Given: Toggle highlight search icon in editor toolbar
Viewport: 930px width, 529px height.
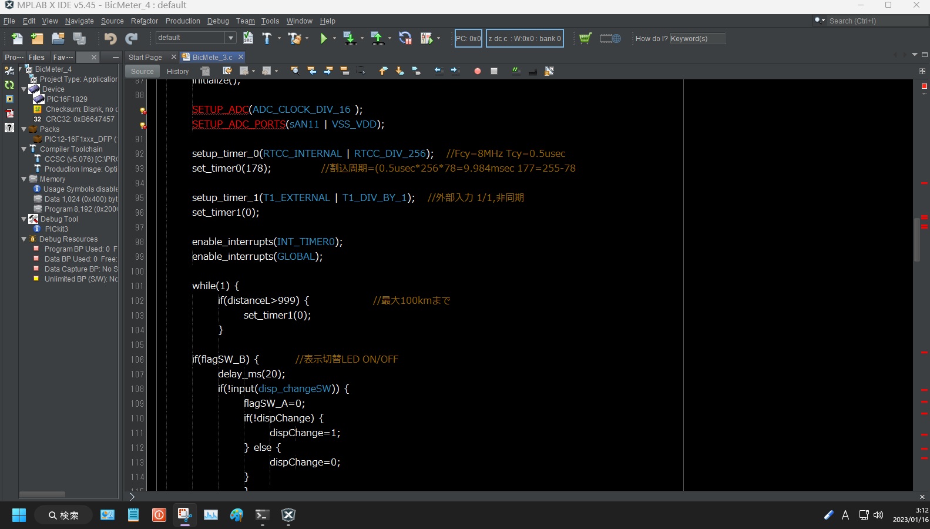Looking at the screenshot, I should 344,71.
